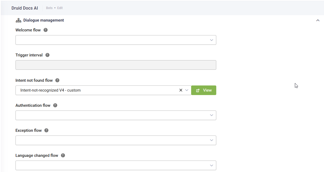Open the Welcome flow dropdown
This screenshot has width=324, height=172.
click(x=211, y=40)
